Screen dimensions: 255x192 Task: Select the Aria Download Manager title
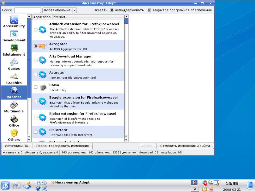pyautogui.click(x=71, y=57)
